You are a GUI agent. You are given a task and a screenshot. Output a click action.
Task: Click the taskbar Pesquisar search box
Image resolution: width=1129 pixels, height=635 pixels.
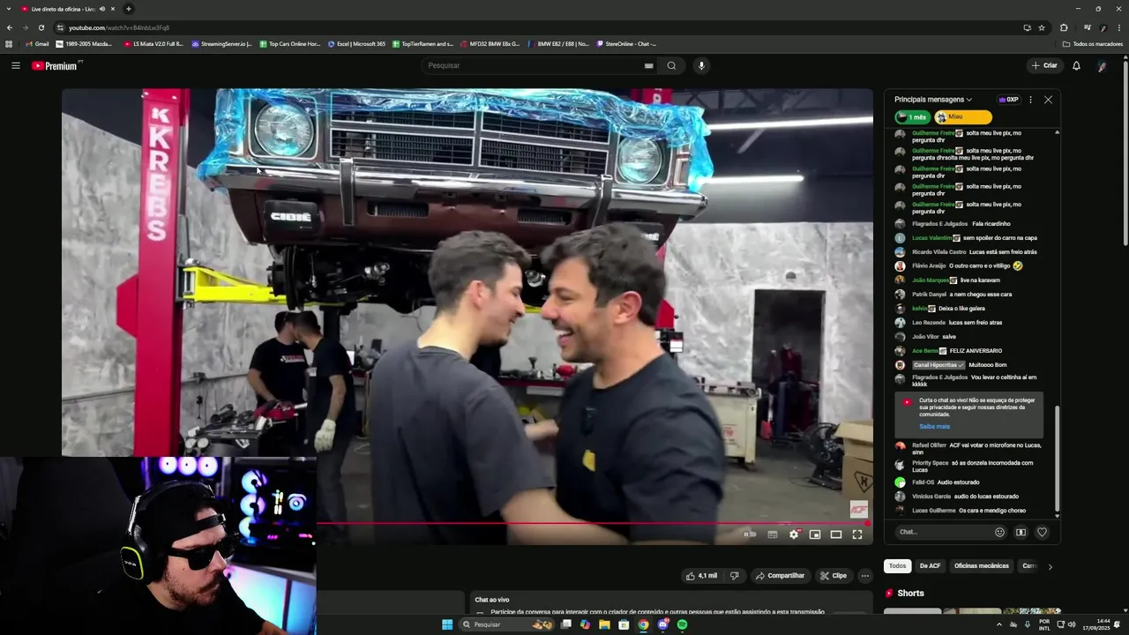click(506, 624)
